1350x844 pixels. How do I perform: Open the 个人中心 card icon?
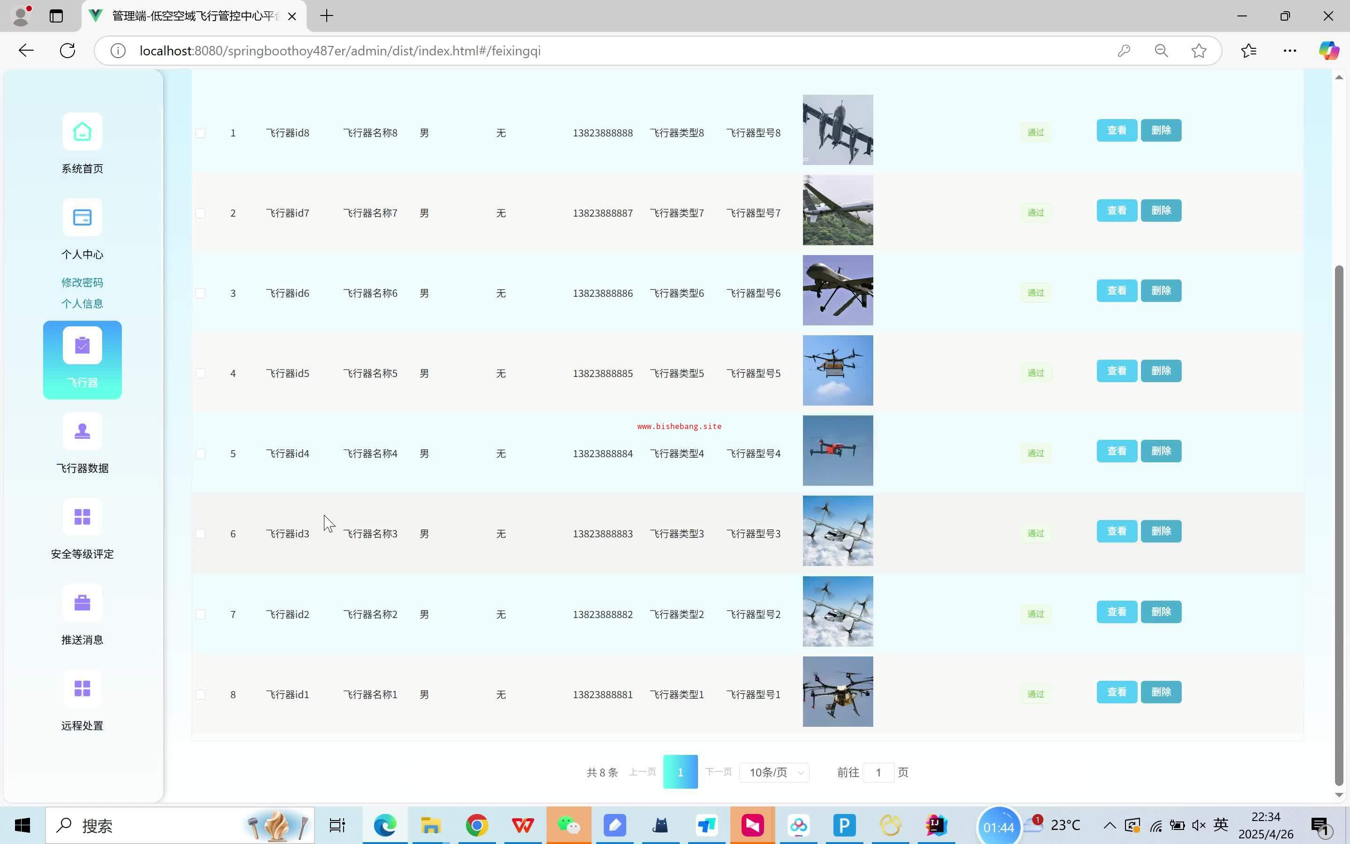coord(82,217)
